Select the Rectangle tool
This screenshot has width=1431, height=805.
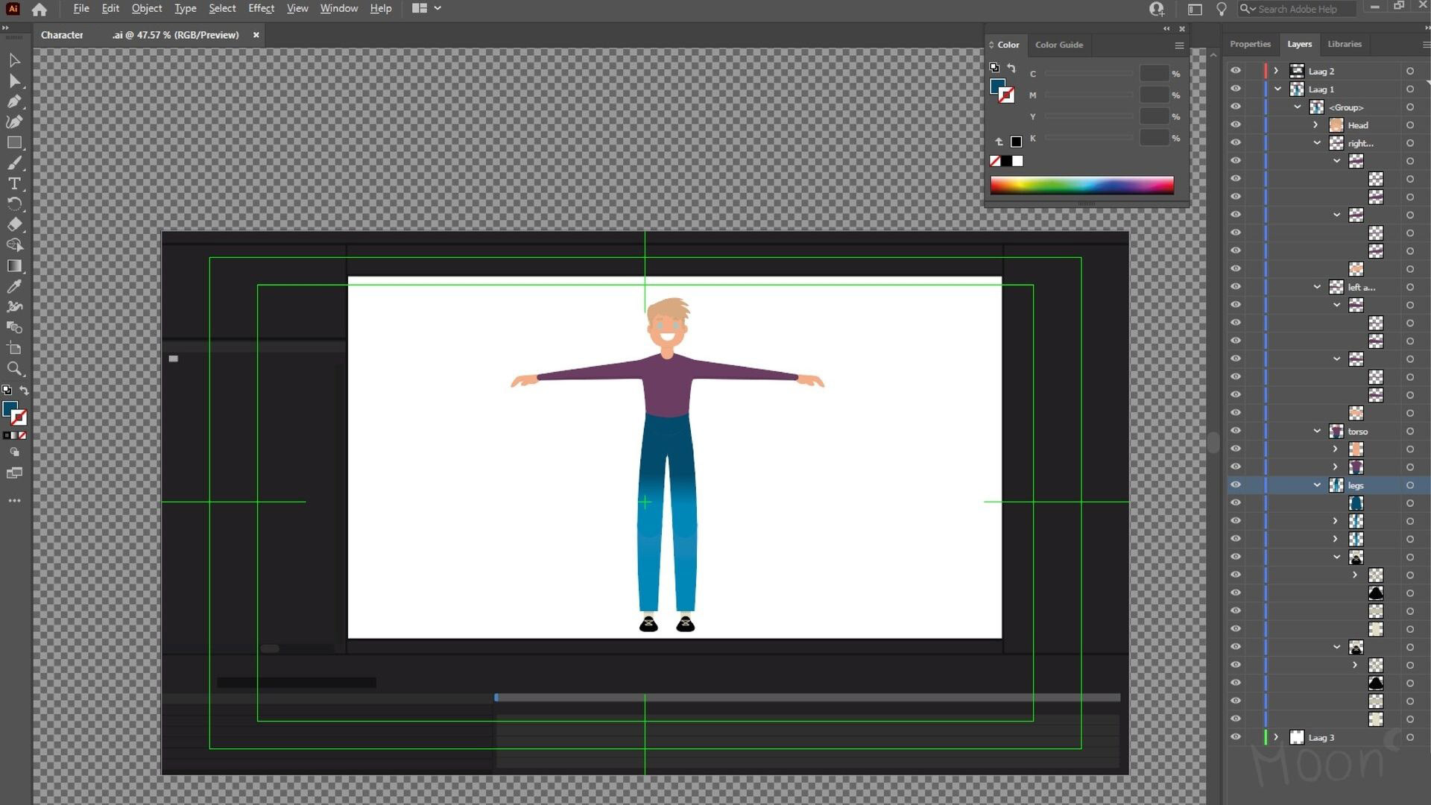tap(14, 142)
